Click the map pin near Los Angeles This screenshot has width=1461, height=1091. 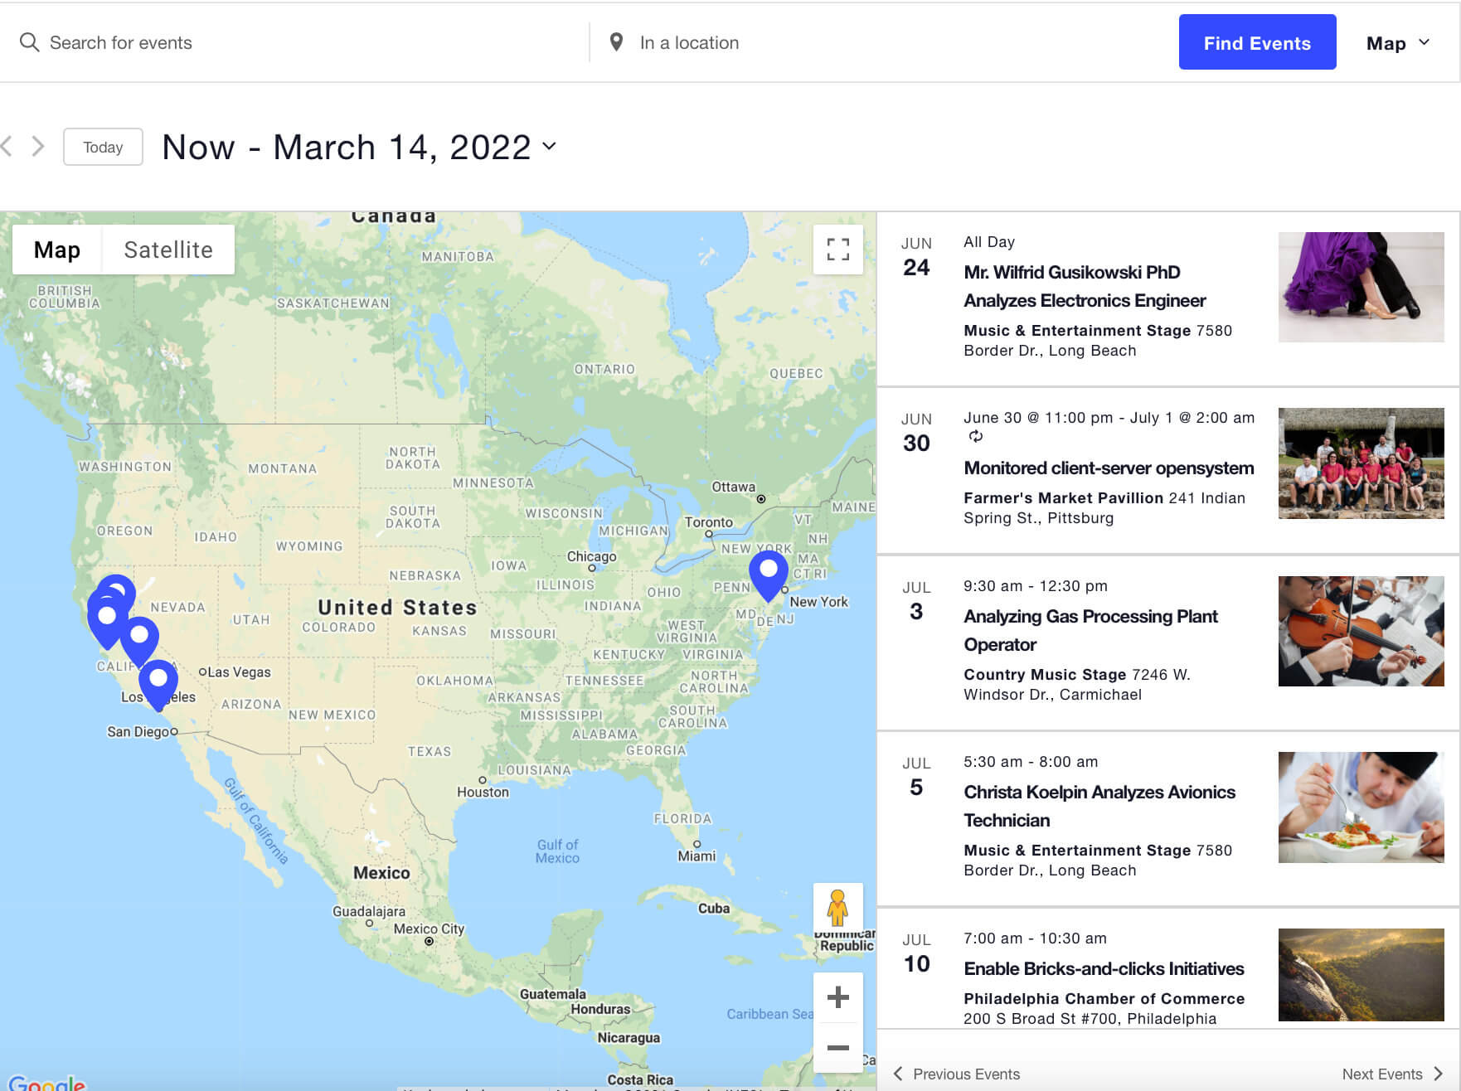click(x=158, y=683)
